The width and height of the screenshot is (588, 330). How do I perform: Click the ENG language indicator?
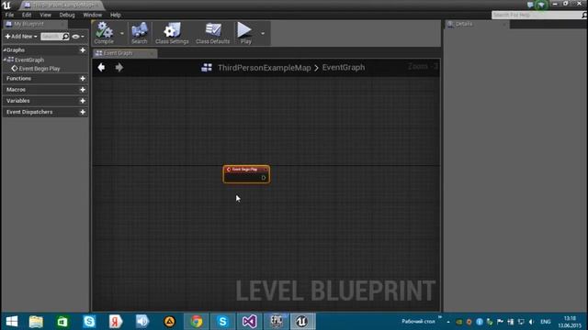545,322
